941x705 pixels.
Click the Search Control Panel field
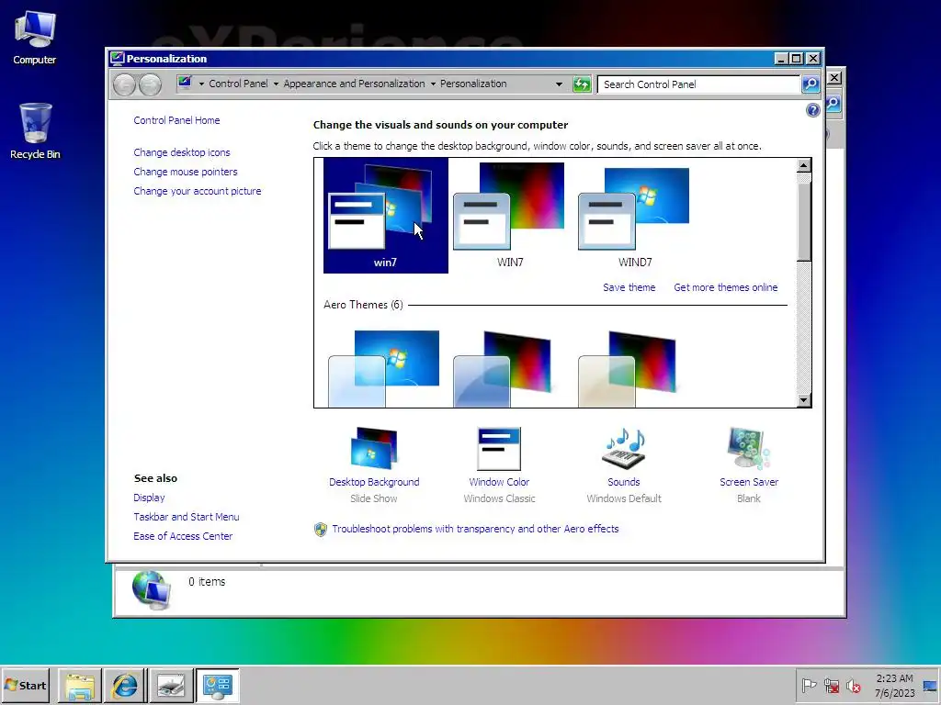[698, 84]
